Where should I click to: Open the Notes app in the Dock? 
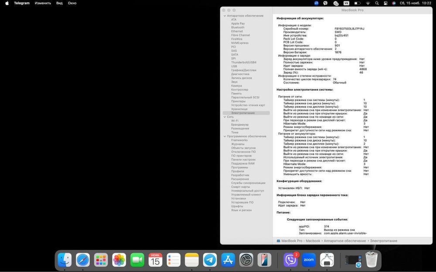coord(192,260)
